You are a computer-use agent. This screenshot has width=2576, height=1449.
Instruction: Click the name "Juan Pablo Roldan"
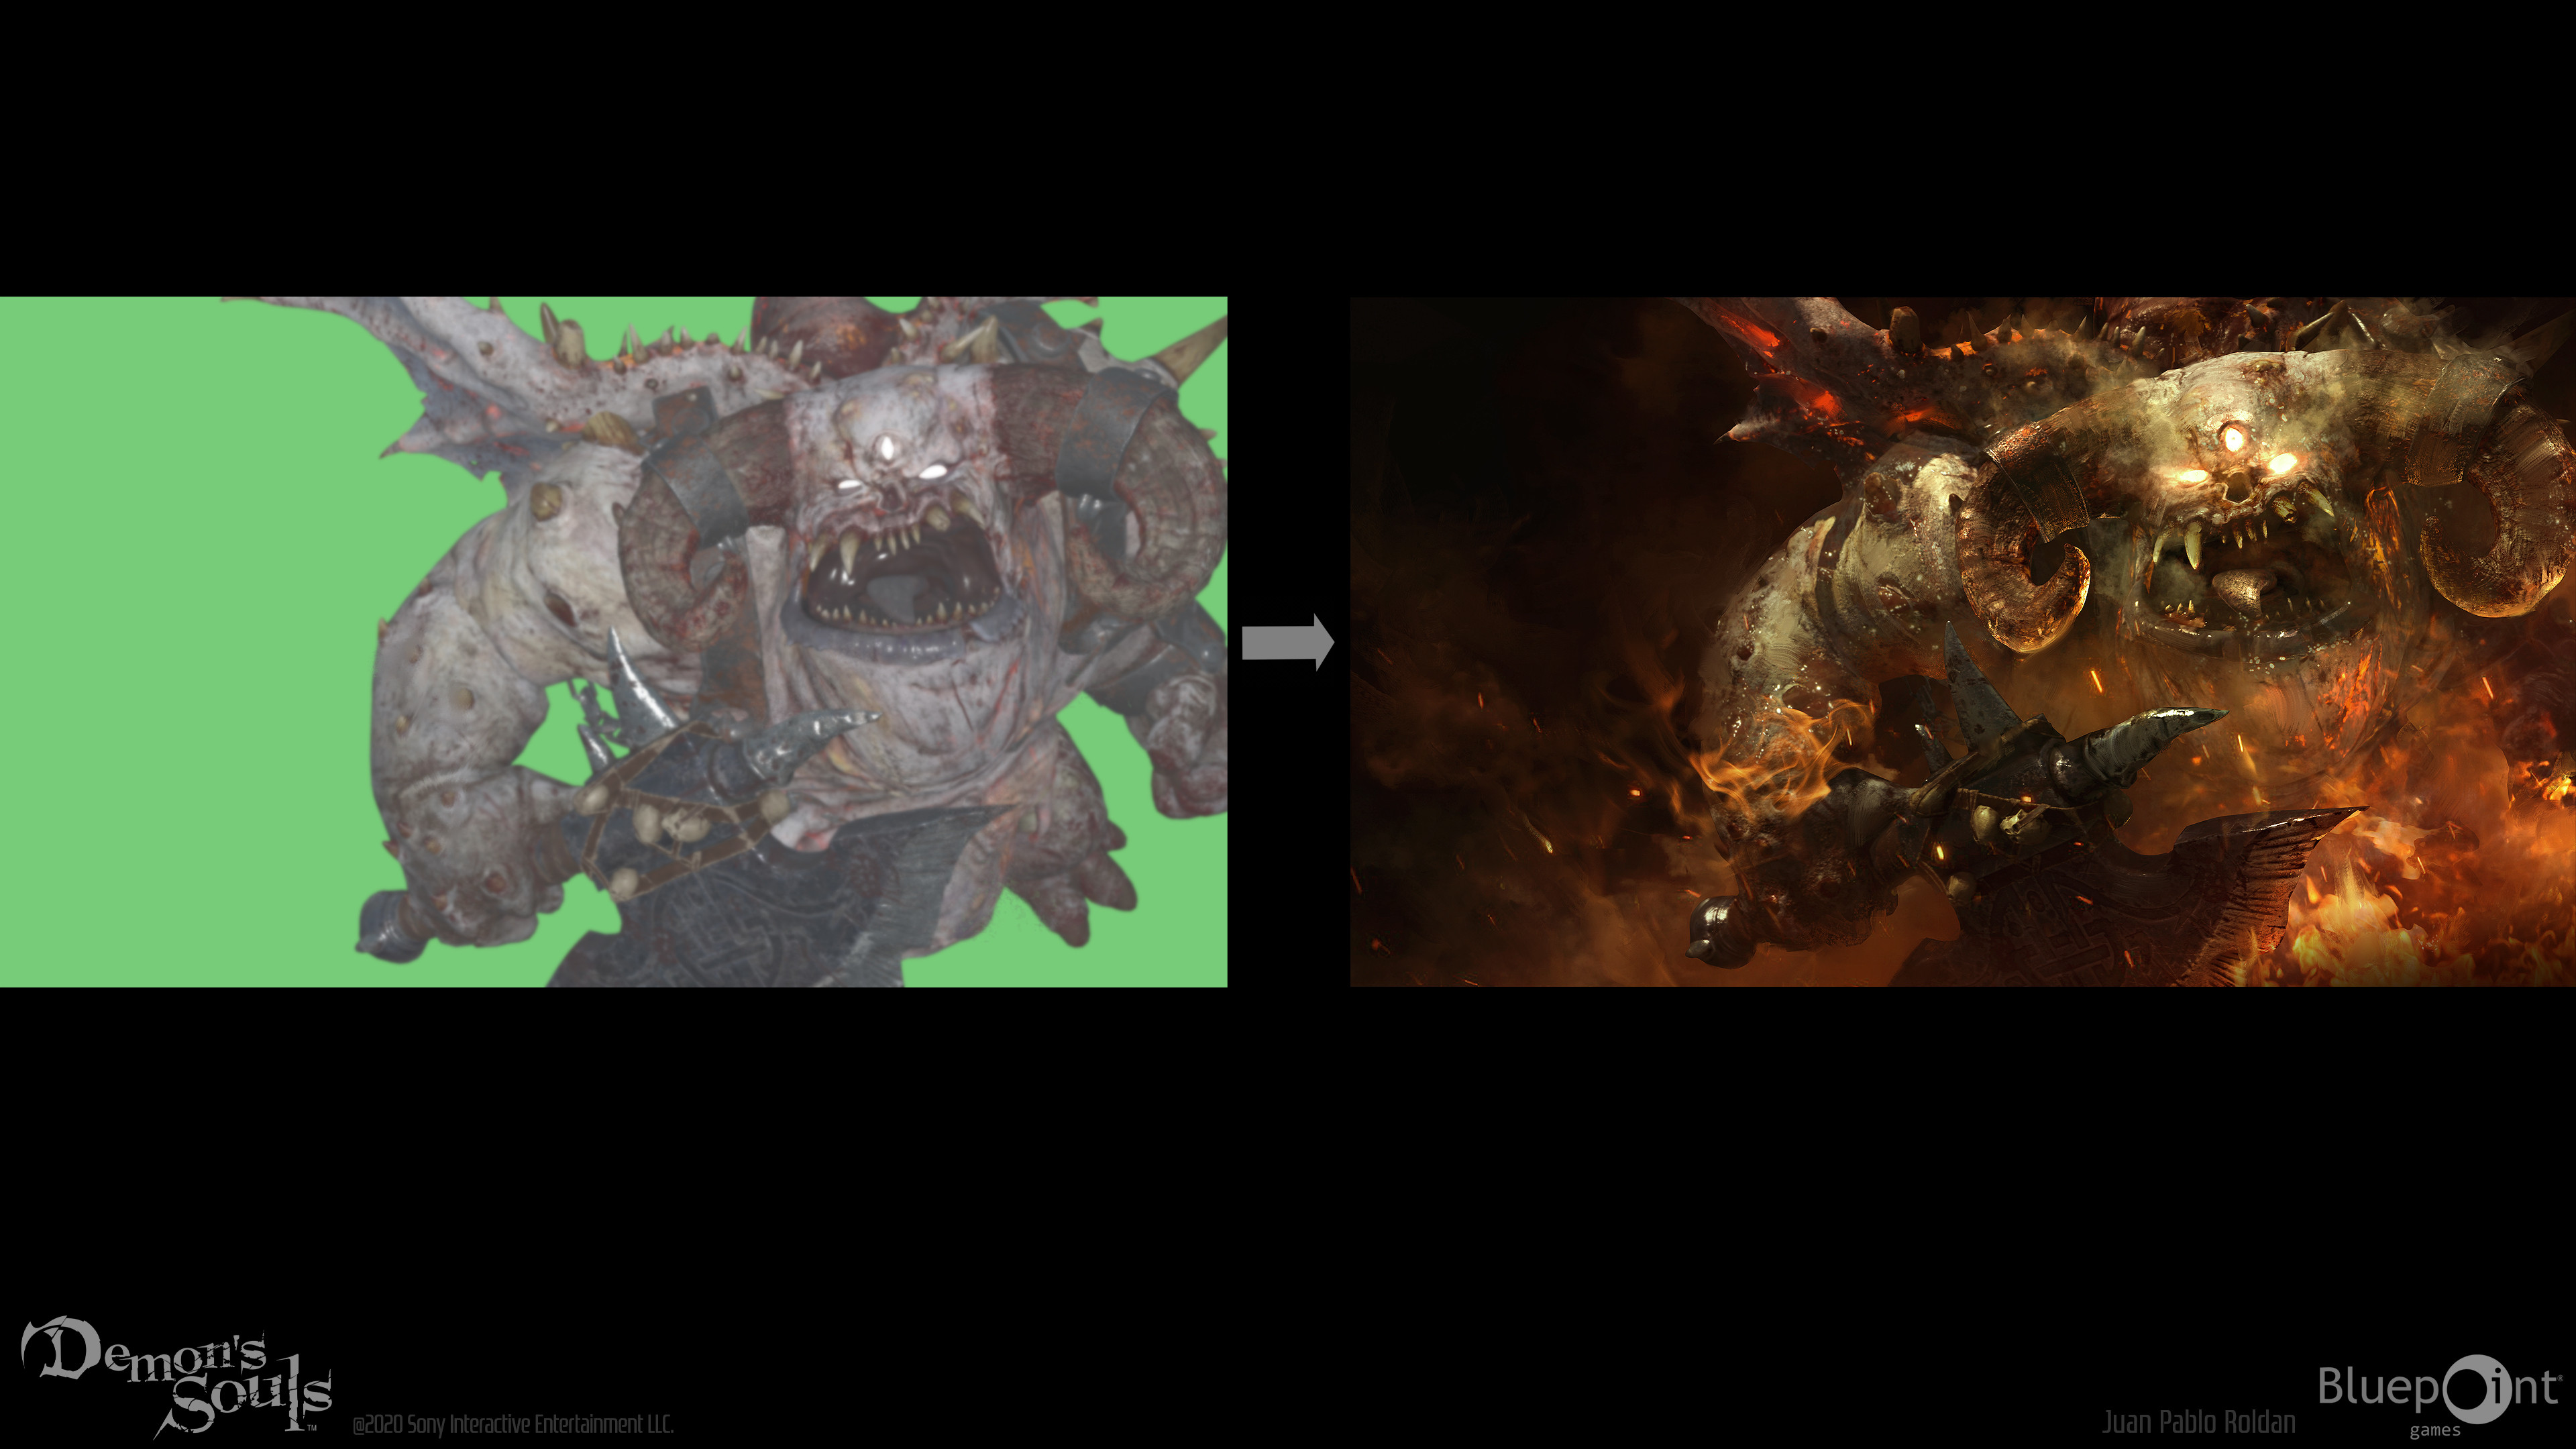[x=2198, y=1422]
